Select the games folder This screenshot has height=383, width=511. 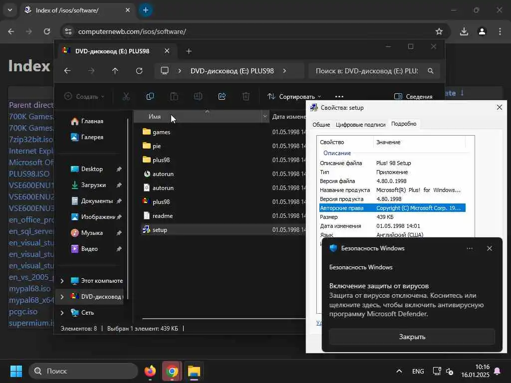click(x=161, y=132)
